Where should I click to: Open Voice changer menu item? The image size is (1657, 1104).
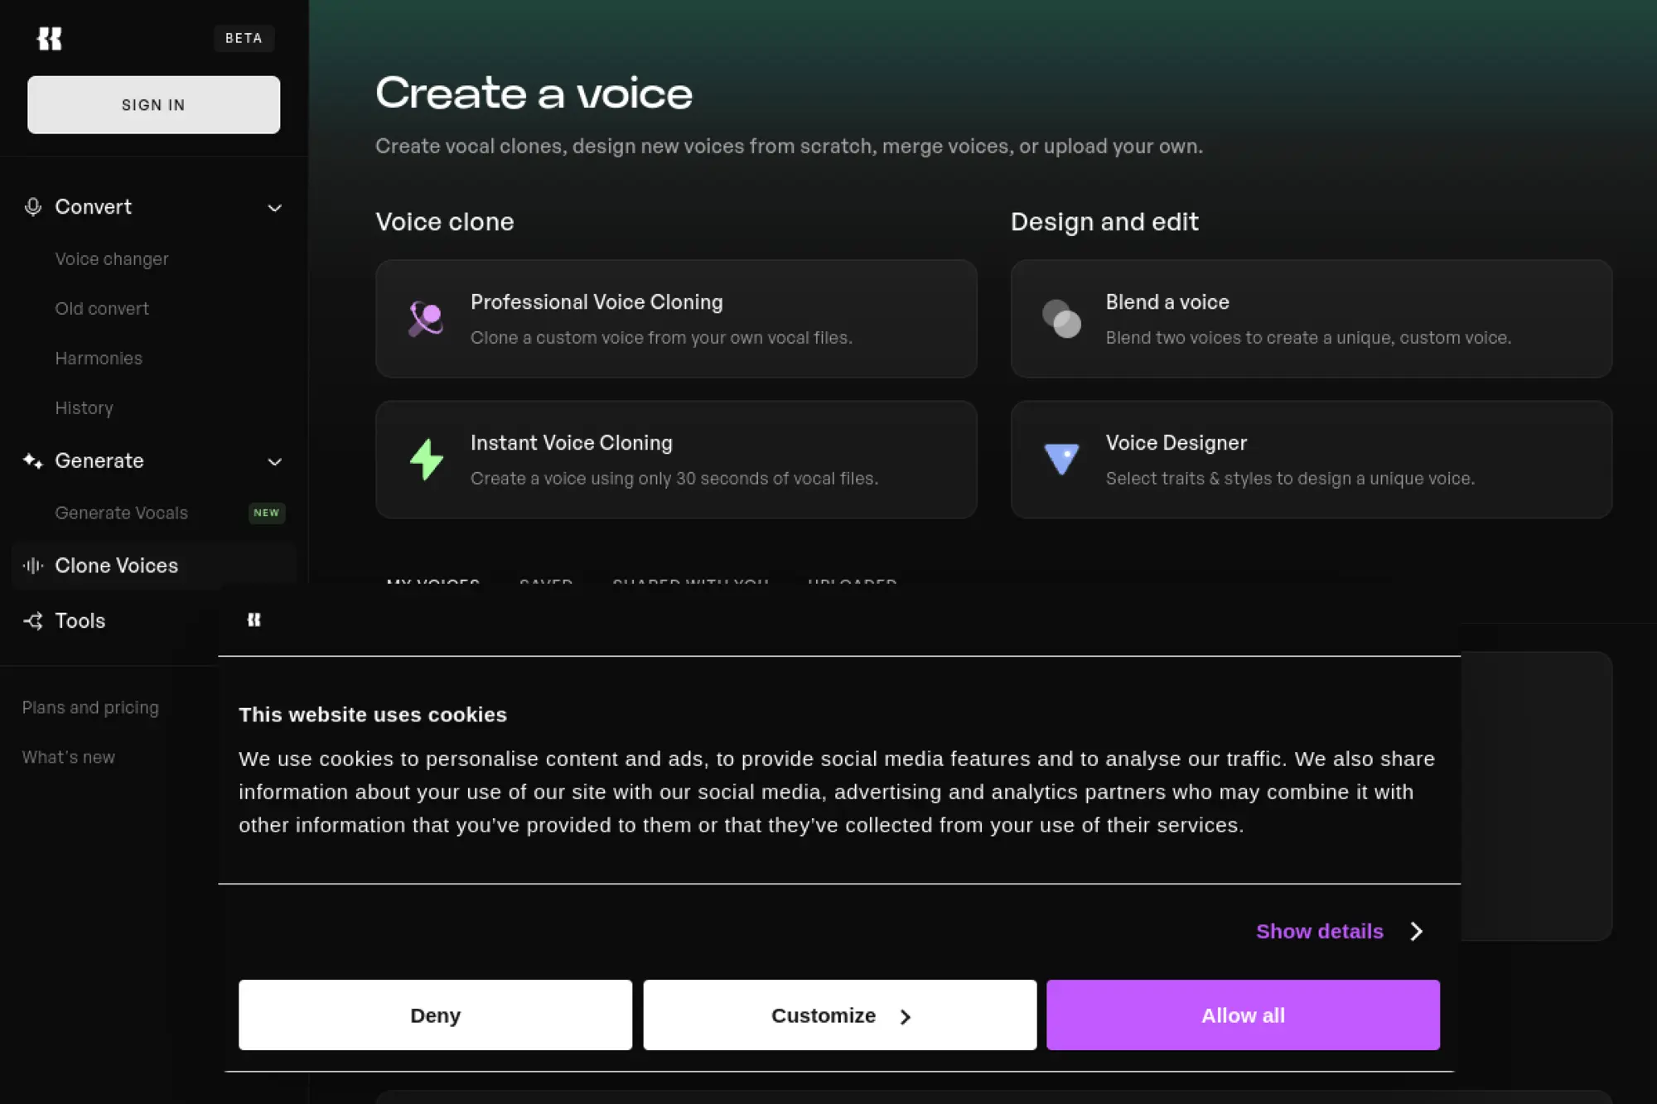[112, 259]
